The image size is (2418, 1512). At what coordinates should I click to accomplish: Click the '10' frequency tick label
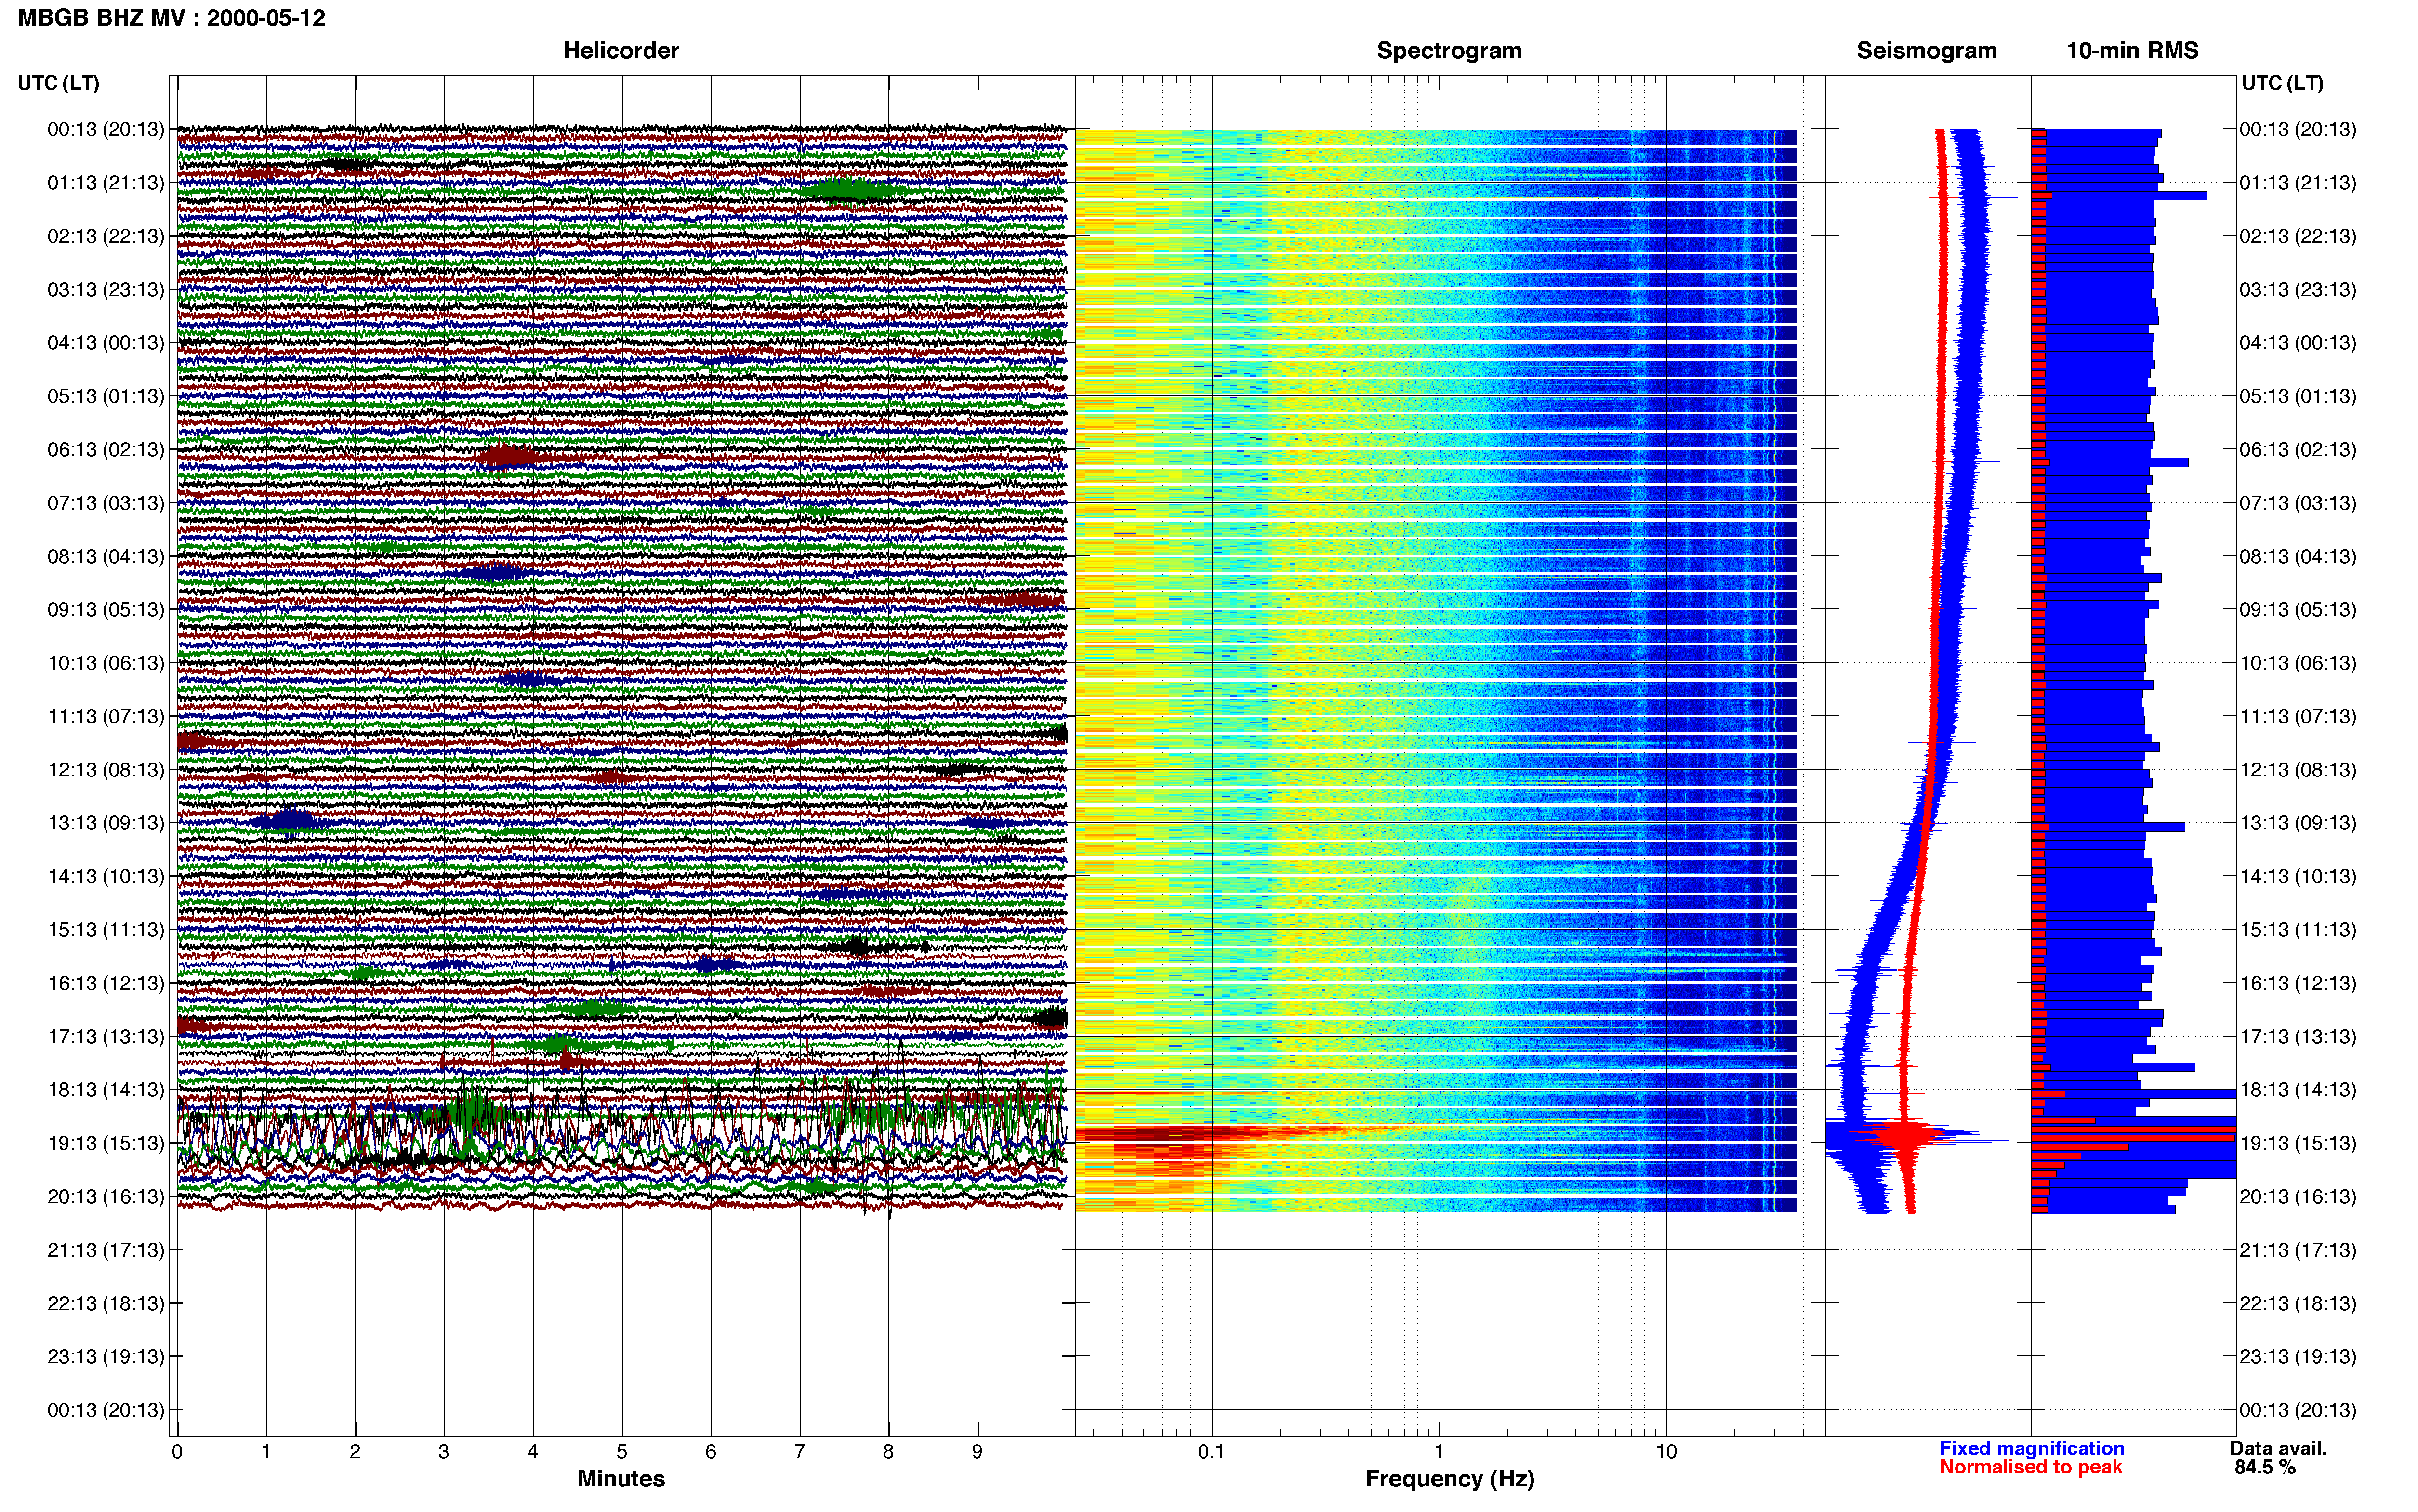[x=1666, y=1452]
